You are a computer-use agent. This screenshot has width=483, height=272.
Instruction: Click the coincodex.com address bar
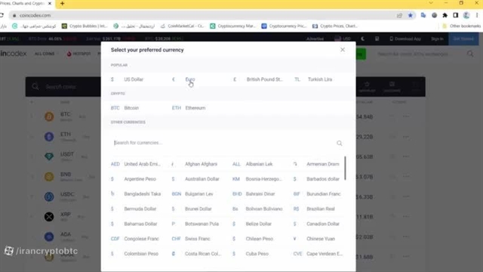[x=203, y=15]
